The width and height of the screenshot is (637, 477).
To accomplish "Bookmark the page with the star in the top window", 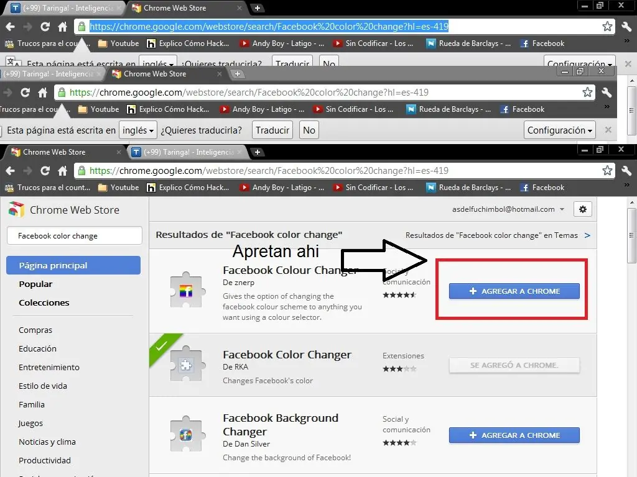I will coord(607,26).
